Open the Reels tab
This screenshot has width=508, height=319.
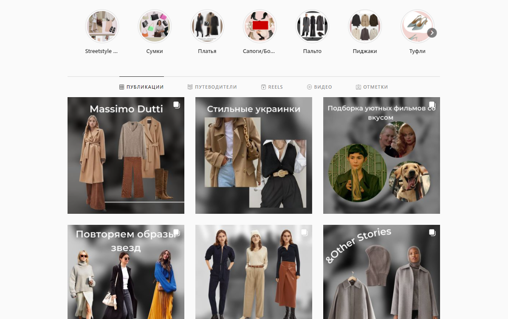(272, 87)
